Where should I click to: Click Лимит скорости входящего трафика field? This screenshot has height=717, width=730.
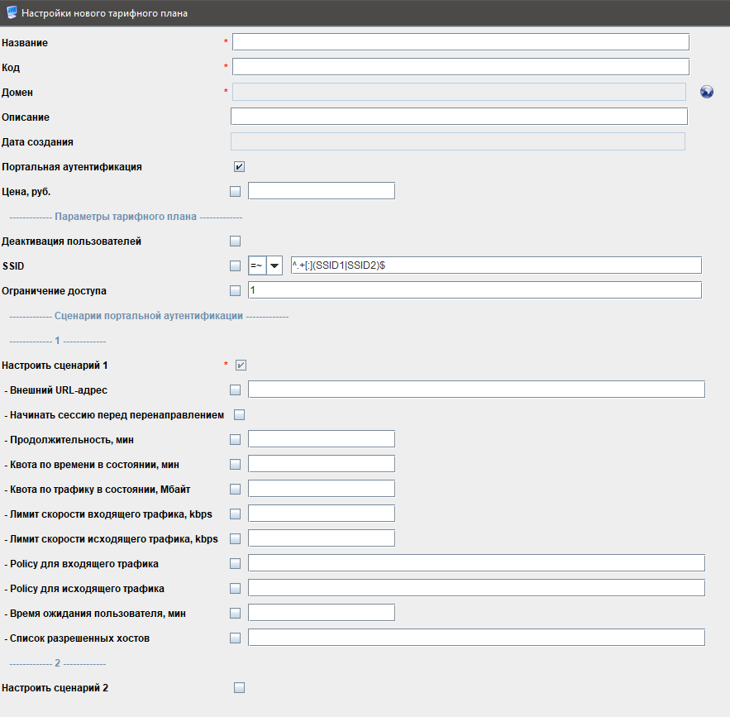click(x=321, y=514)
